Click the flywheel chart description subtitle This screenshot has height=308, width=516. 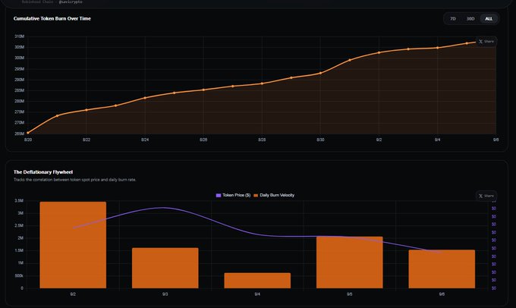click(74, 180)
